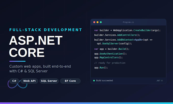Click the UseSqlServer(config) code line
This screenshot has height=104, width=173.
click(x=114, y=43)
